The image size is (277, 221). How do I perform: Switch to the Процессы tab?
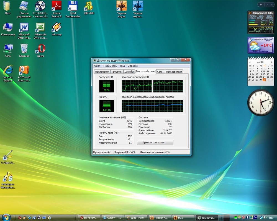coord(117,72)
